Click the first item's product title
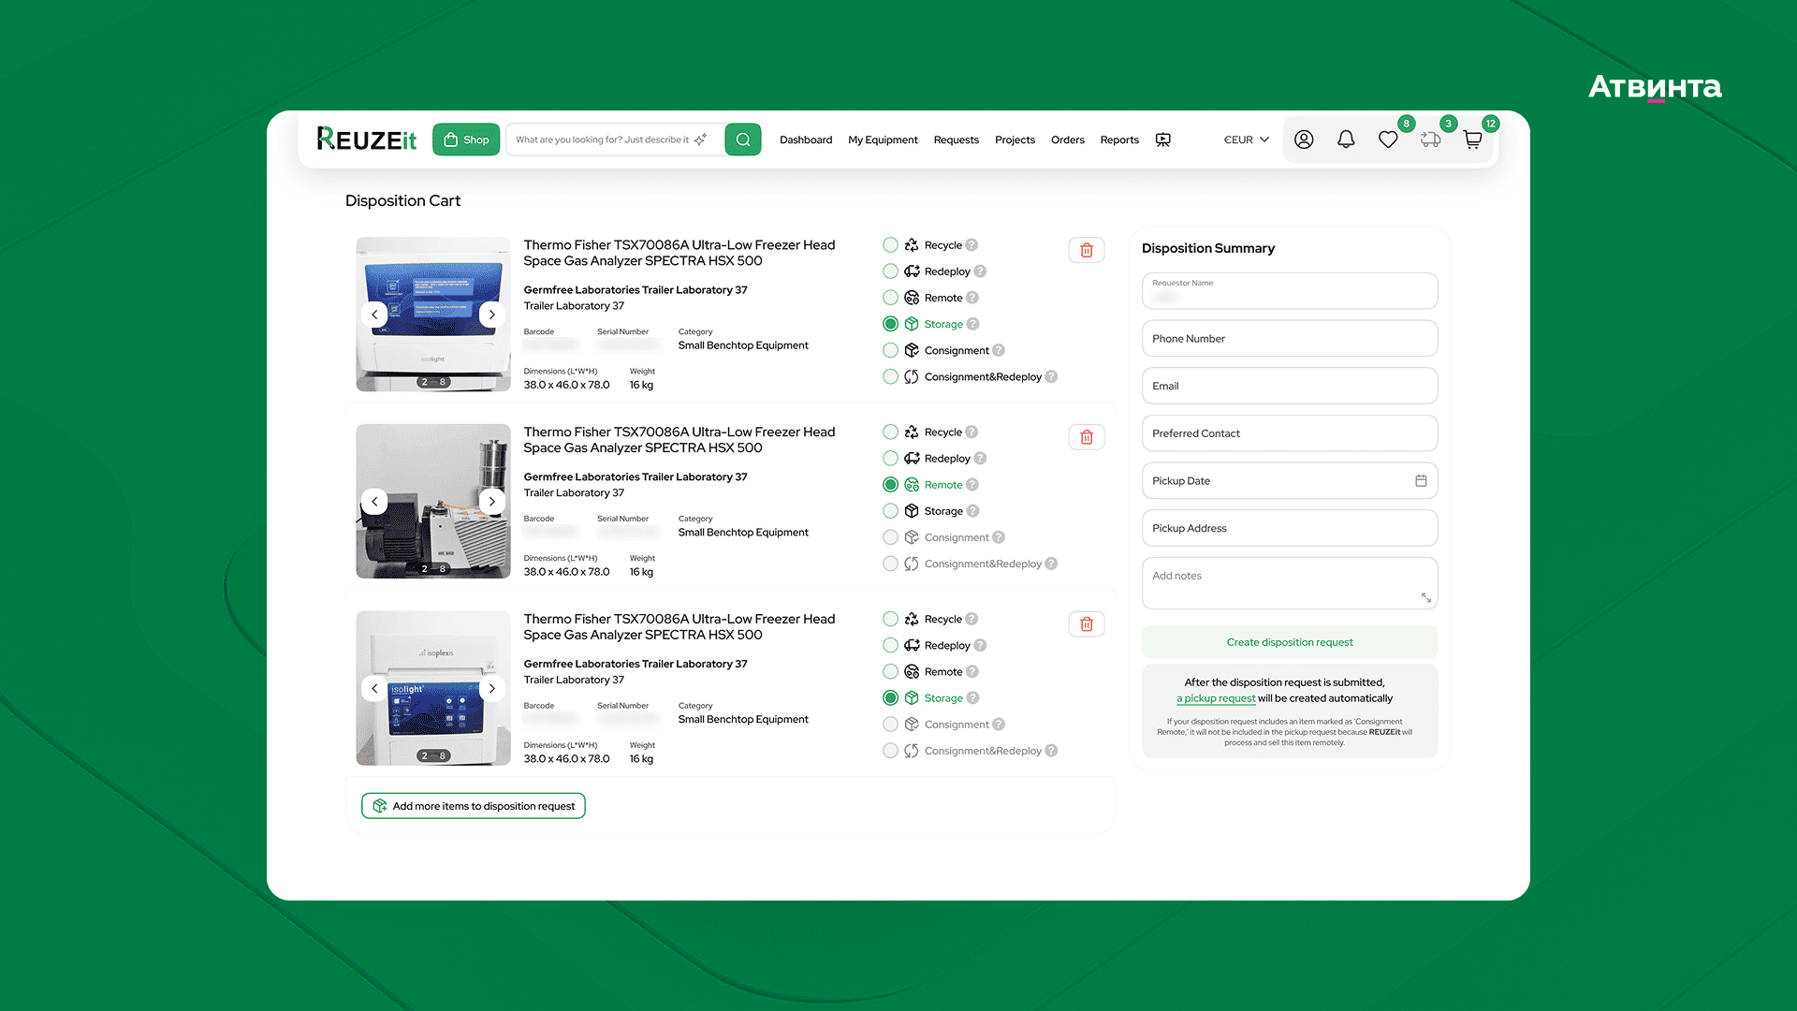 pyautogui.click(x=679, y=253)
